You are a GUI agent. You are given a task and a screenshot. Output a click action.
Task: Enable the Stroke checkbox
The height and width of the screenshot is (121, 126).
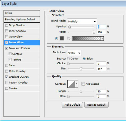(6, 88)
